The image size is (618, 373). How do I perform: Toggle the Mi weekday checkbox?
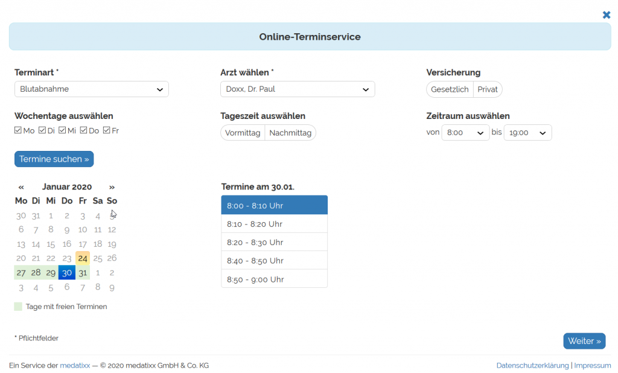click(x=62, y=130)
